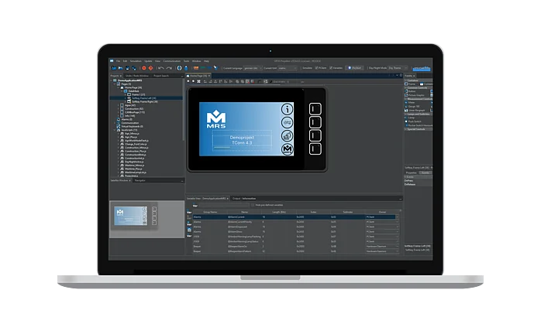Click the blue lock-shaped toolbar icon
Viewport: 541px width, 324px height.
click(x=186, y=68)
